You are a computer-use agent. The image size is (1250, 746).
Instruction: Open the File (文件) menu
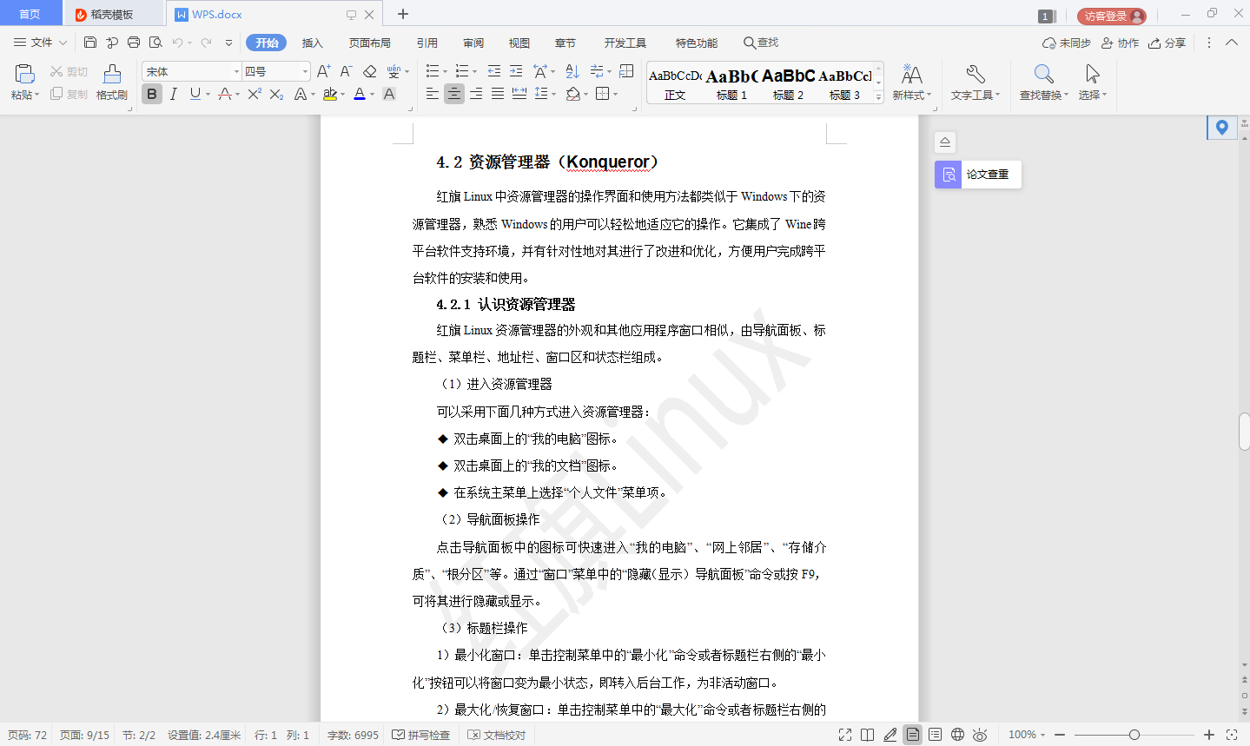40,42
